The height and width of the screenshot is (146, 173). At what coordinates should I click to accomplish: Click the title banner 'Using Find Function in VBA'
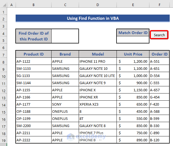tap(92, 18)
